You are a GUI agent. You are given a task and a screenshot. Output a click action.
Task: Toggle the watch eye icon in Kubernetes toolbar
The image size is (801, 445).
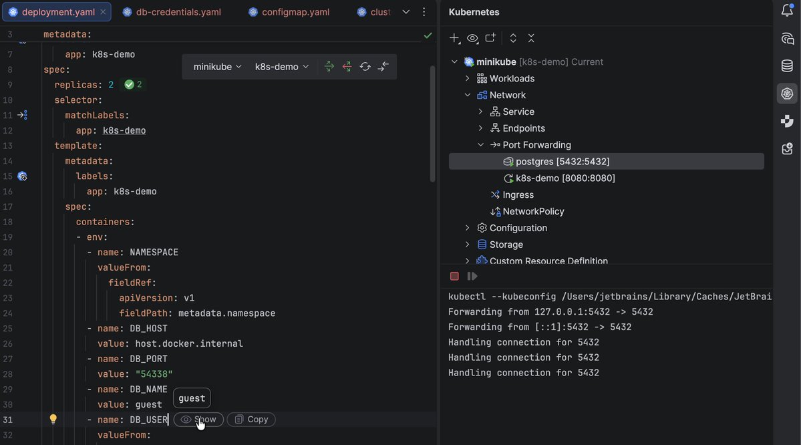coord(472,38)
